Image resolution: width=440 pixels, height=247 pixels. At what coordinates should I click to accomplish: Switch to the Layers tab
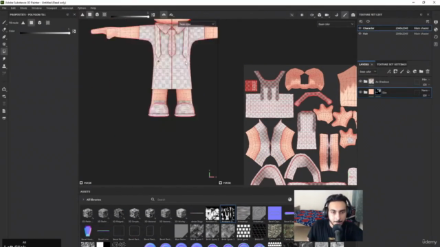(x=364, y=64)
